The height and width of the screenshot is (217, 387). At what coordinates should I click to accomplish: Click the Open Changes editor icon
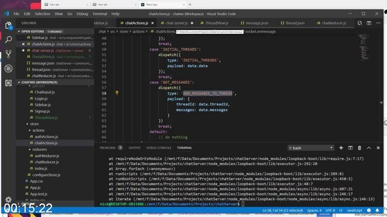tap(359, 23)
